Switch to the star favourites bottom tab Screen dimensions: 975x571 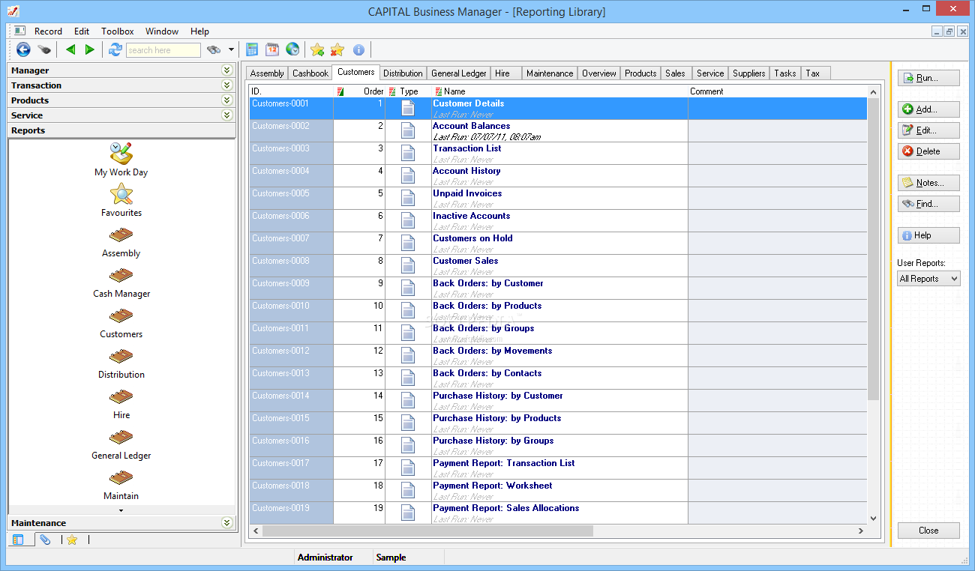[72, 540]
